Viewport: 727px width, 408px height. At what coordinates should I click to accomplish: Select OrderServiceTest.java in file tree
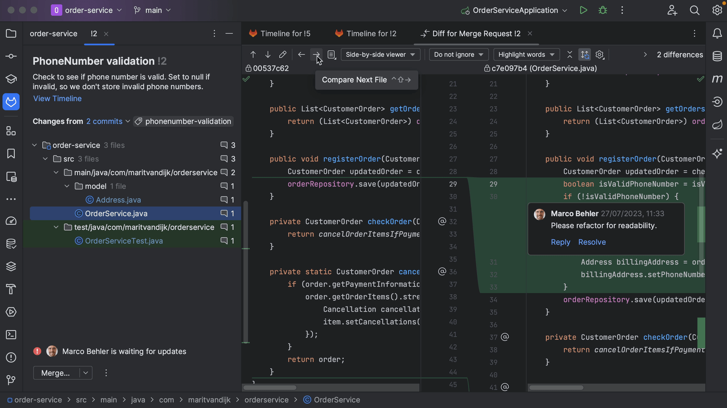click(124, 241)
